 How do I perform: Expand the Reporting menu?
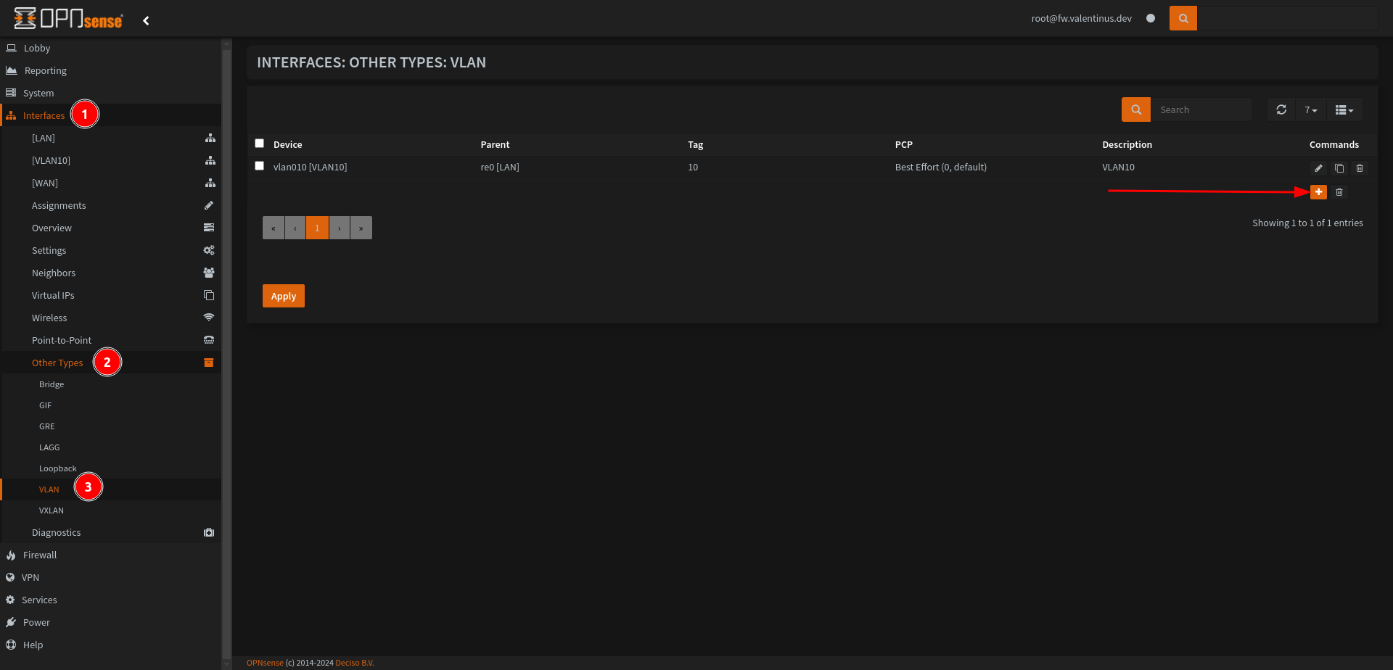(46, 70)
